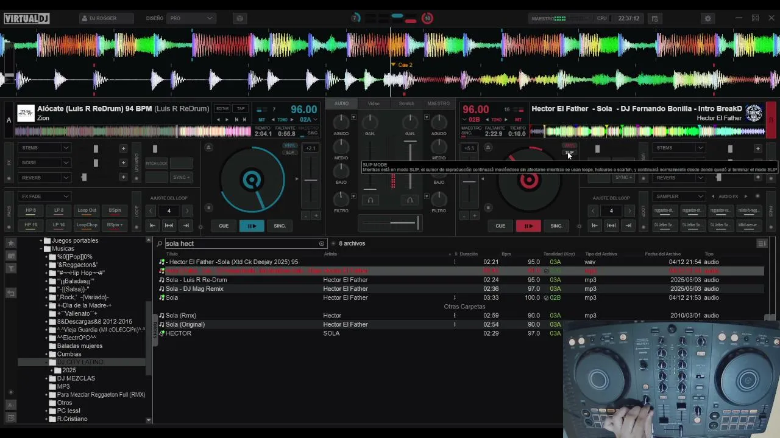Double loop length on deck A
This screenshot has height=438, width=780.
(186, 211)
